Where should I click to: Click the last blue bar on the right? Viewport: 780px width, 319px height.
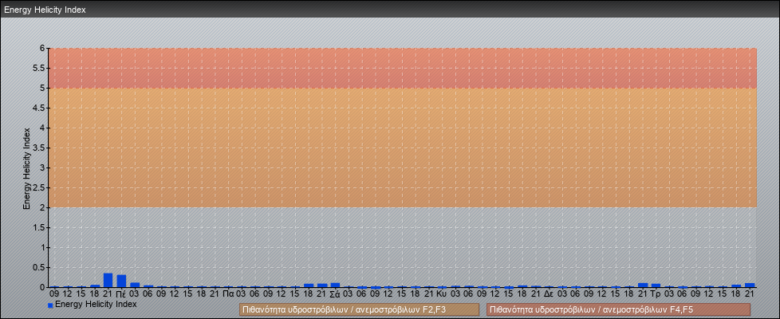tap(750, 285)
